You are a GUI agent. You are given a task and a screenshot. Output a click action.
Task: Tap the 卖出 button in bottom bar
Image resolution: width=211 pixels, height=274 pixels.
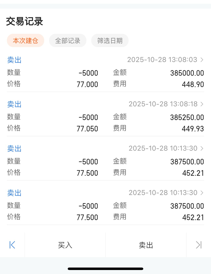tap(146, 245)
